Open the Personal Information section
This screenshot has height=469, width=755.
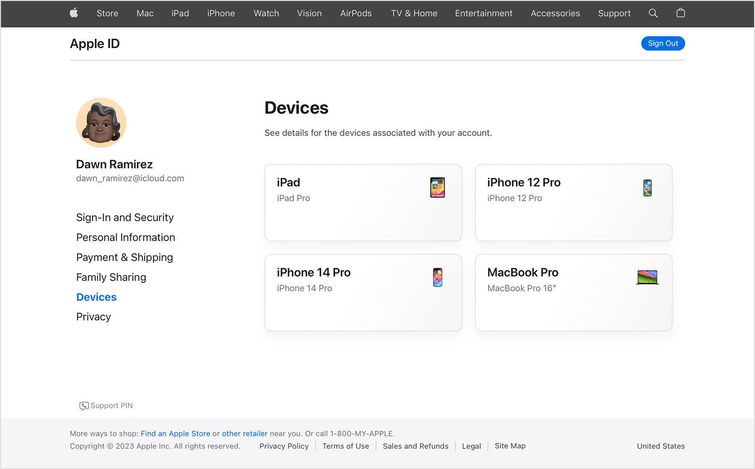[x=125, y=237]
